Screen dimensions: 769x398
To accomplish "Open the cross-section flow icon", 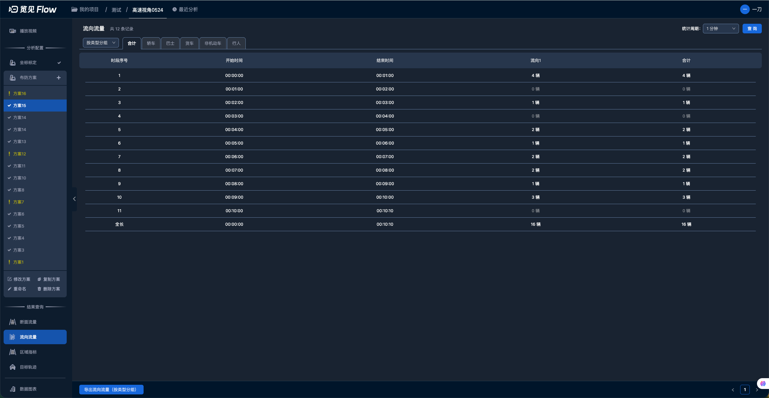I will pyautogui.click(x=13, y=322).
